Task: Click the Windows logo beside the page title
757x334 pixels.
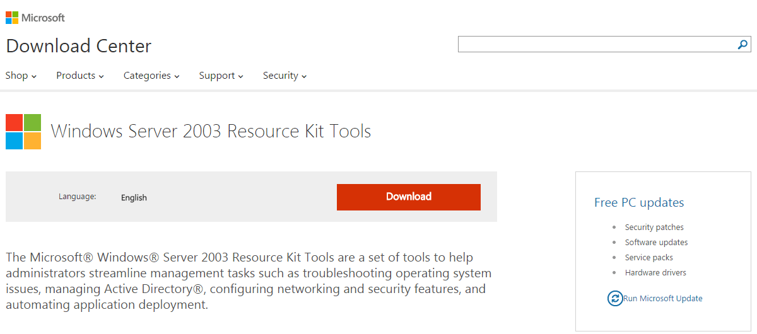Action: click(x=23, y=132)
